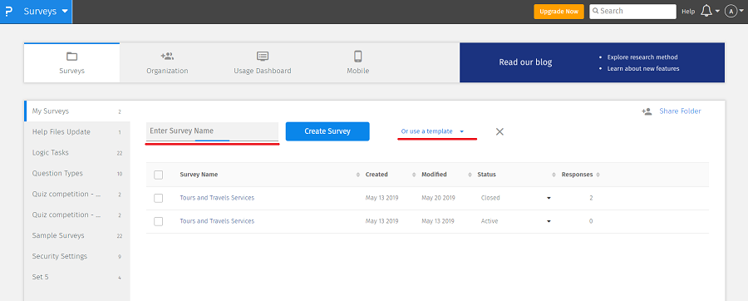Viewport: 748px width, 301px height.
Task: Open the Active Tours and Travels Services survey
Action: point(217,221)
